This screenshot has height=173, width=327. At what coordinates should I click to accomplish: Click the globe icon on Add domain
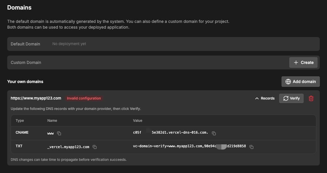pyautogui.click(x=288, y=82)
